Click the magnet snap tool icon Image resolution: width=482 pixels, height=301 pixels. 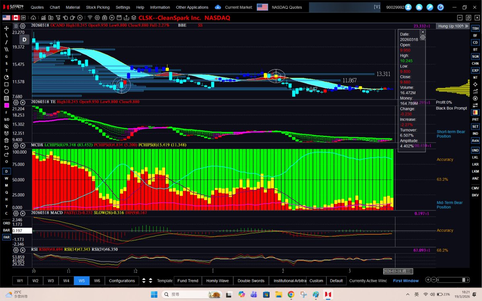click(6, 133)
